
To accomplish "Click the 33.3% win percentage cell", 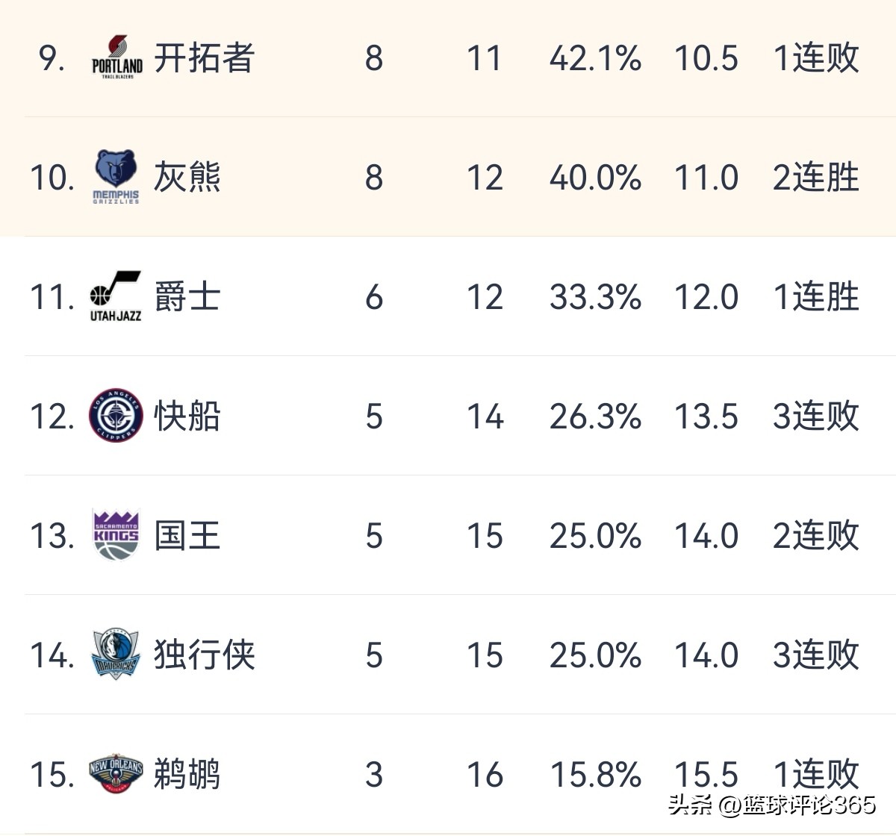I will 595,296.
